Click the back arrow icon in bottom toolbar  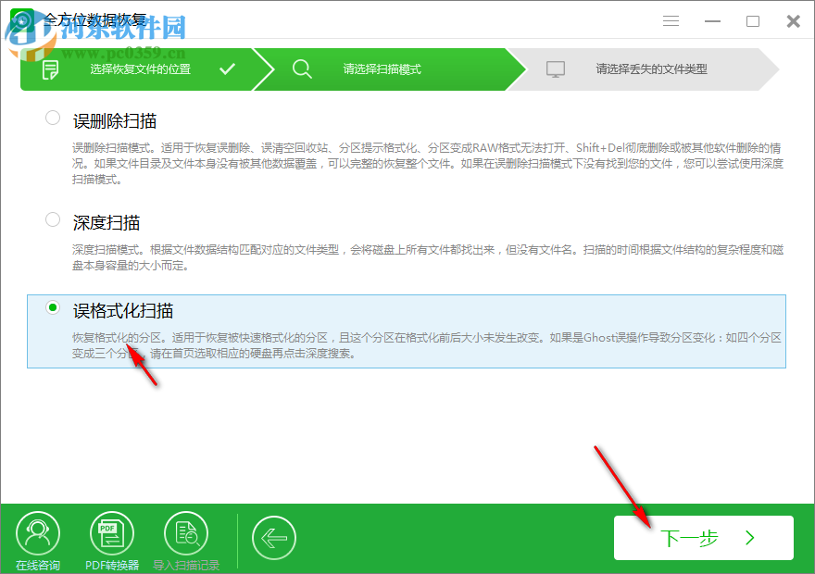pos(274,537)
